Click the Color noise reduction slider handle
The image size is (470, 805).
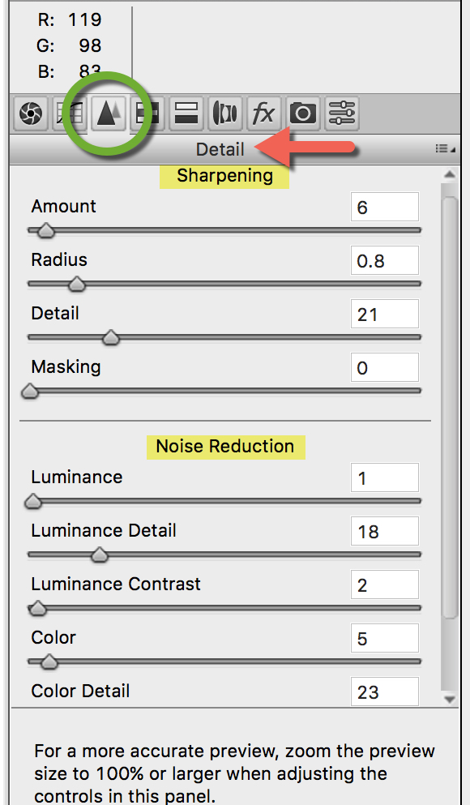49,662
